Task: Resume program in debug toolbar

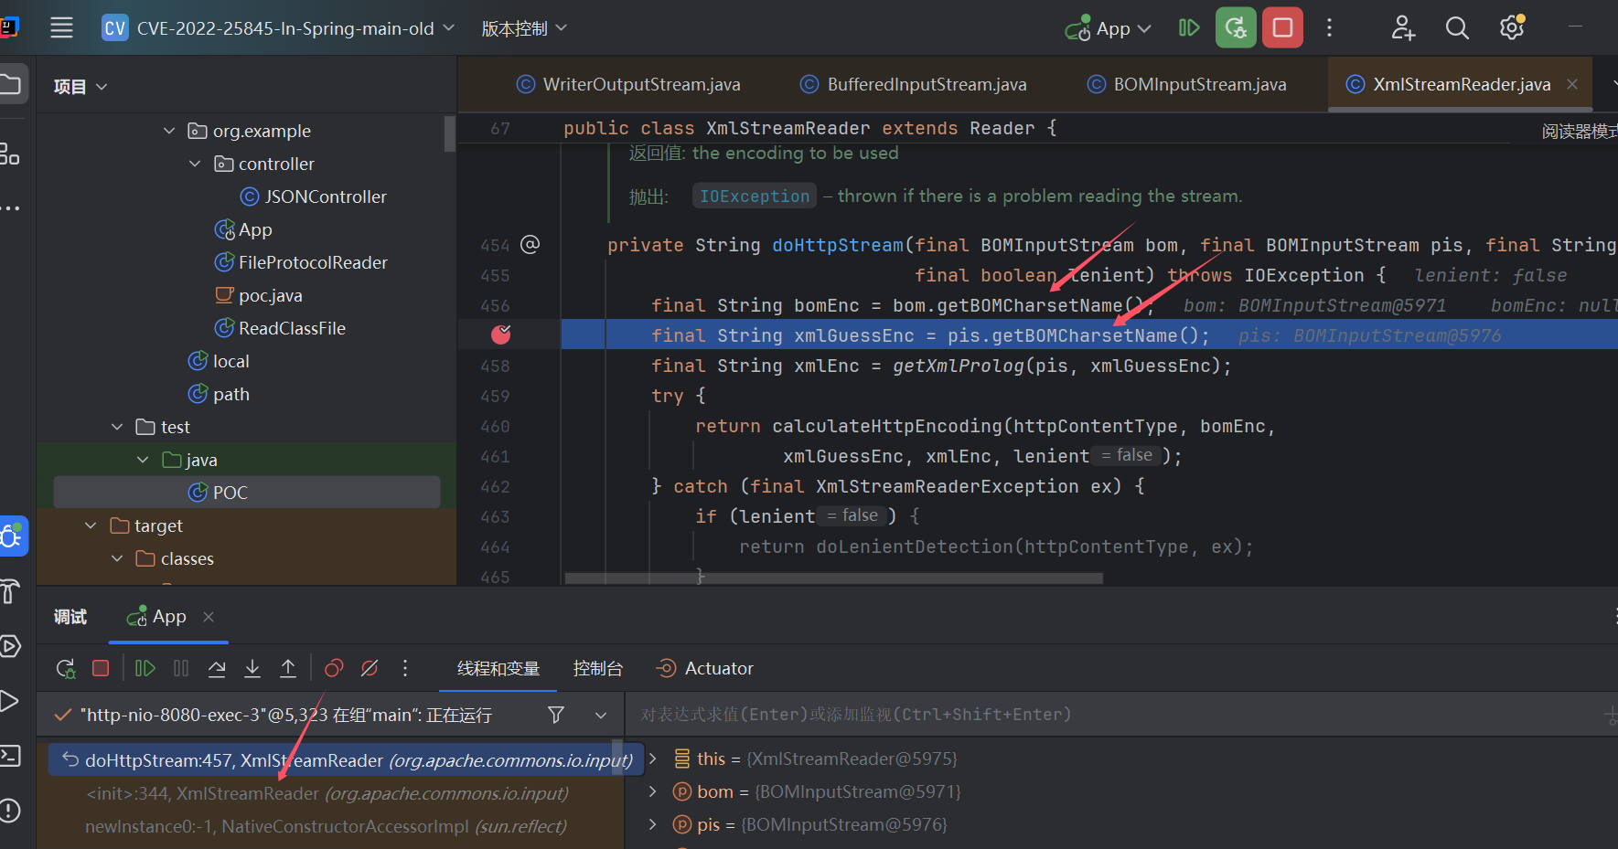Action: (145, 669)
